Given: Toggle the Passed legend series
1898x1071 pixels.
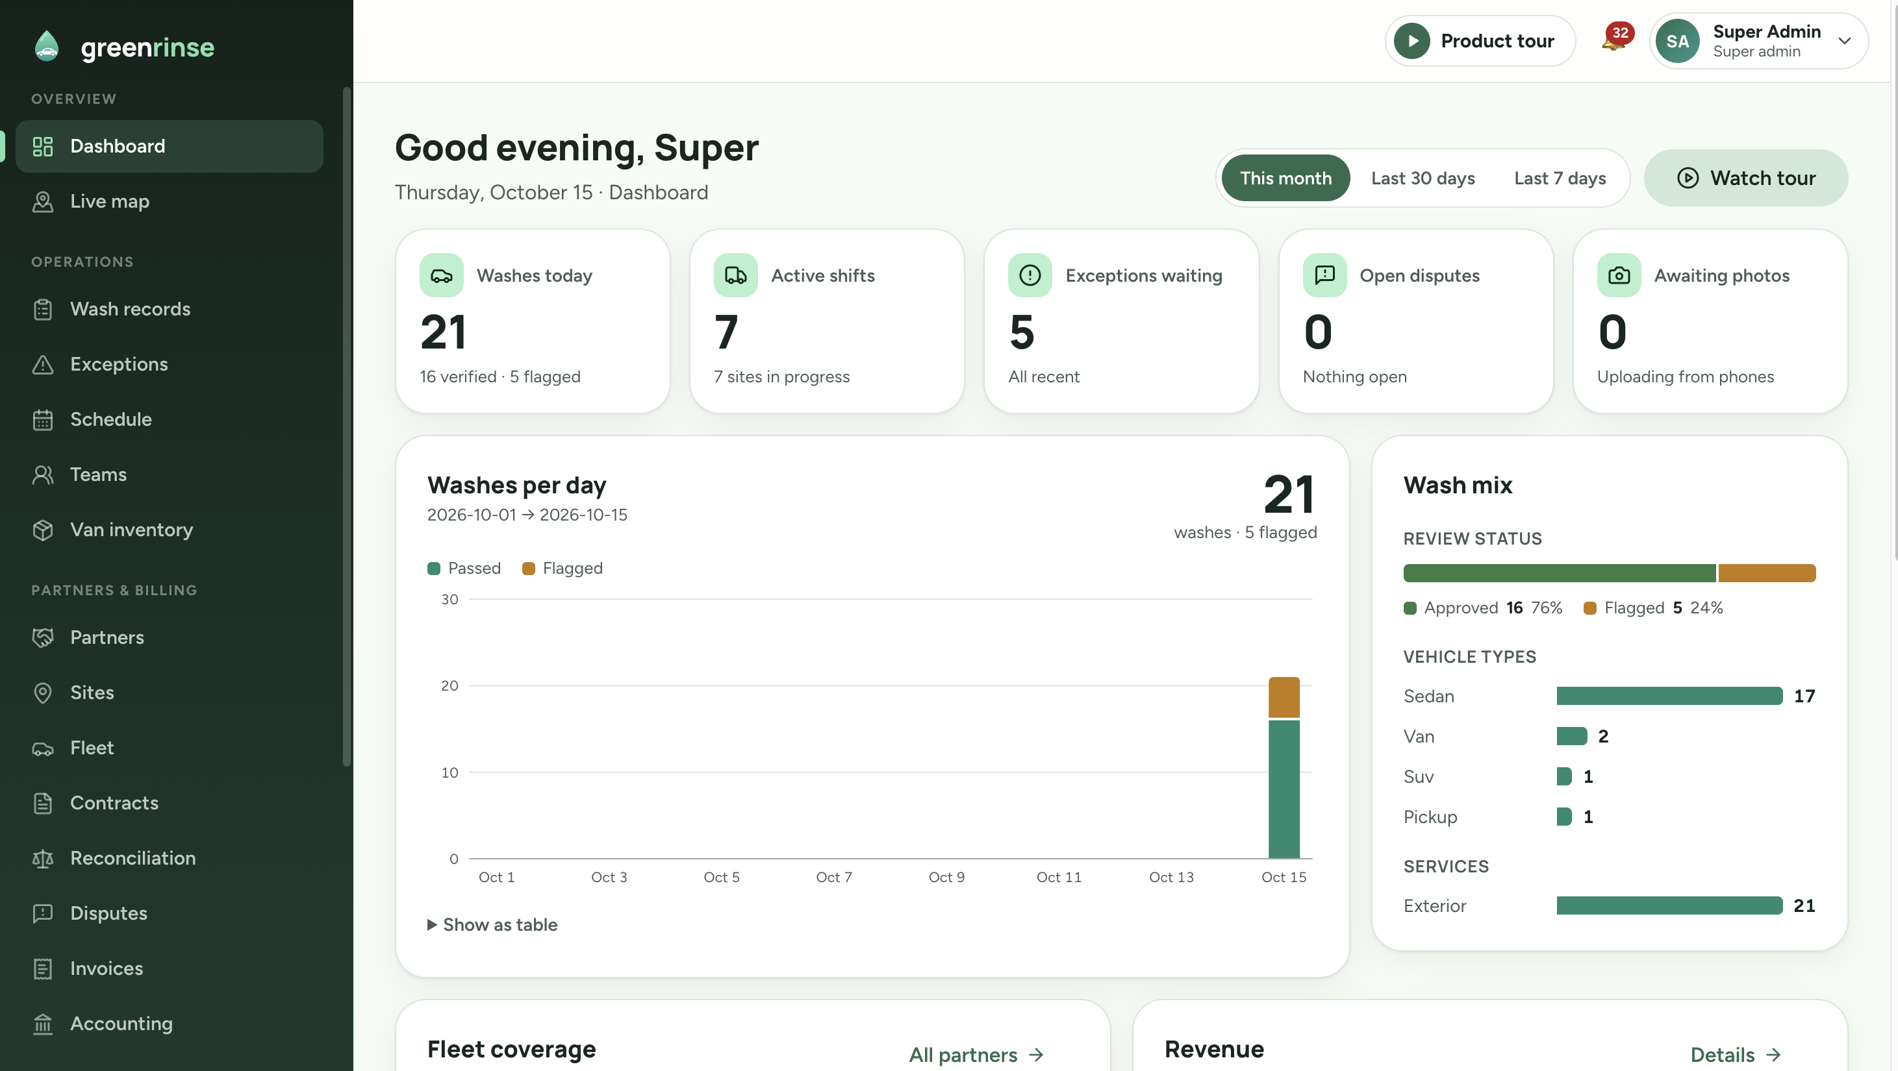Looking at the screenshot, I should (x=464, y=568).
